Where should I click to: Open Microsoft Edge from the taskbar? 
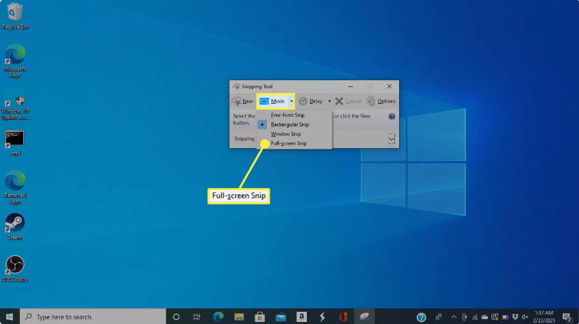pos(218,317)
